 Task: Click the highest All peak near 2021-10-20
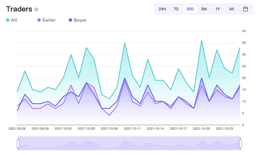[x=202, y=41]
